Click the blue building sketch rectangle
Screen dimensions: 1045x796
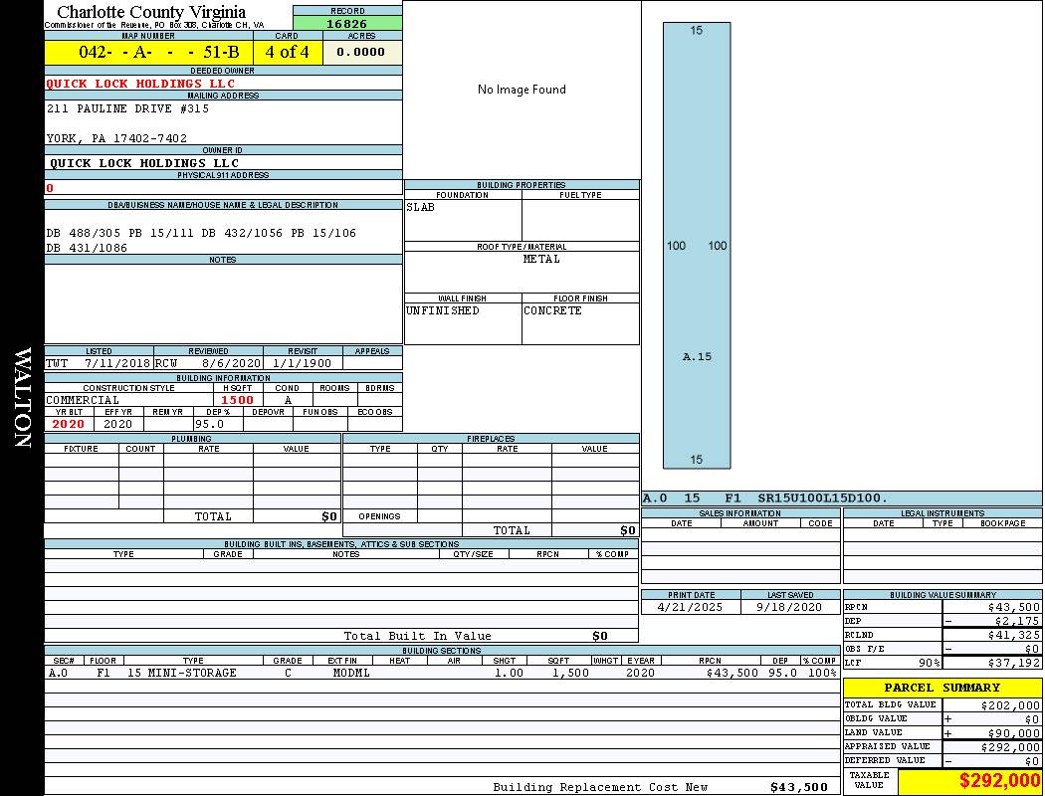[697, 245]
